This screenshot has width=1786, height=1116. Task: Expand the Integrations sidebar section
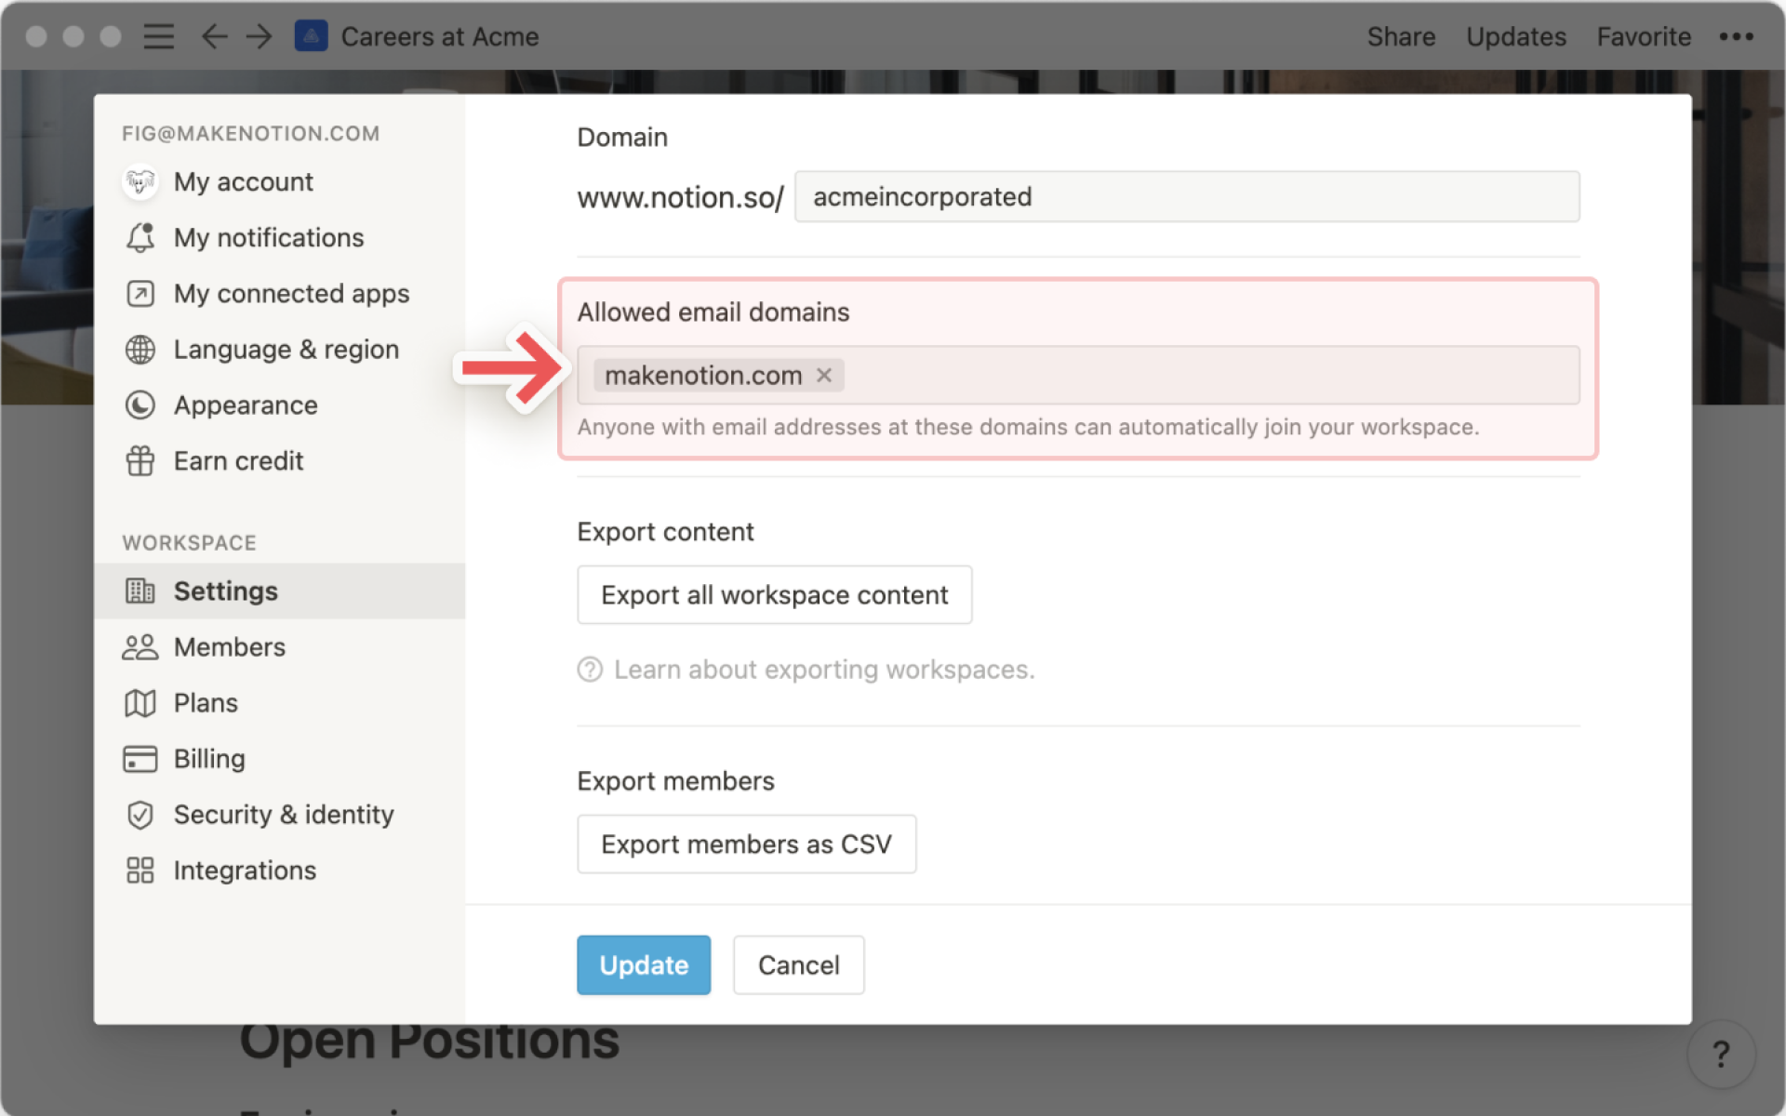click(x=245, y=870)
